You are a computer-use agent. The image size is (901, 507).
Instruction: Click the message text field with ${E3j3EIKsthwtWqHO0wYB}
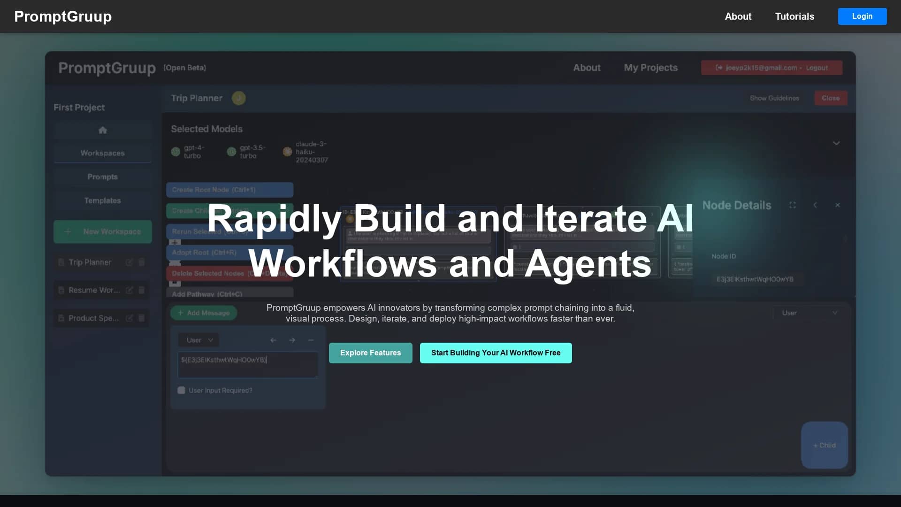[248, 365]
